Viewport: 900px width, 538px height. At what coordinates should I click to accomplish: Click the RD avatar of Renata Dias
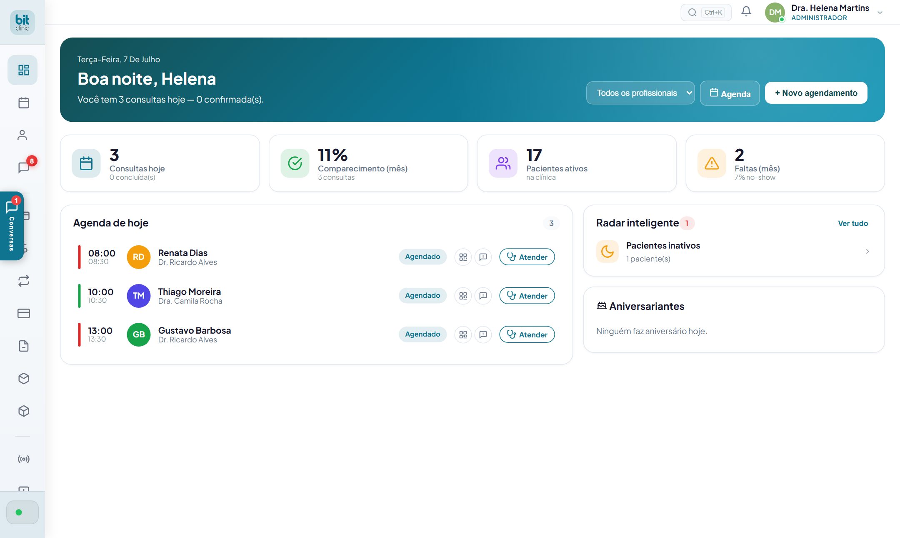(139, 257)
